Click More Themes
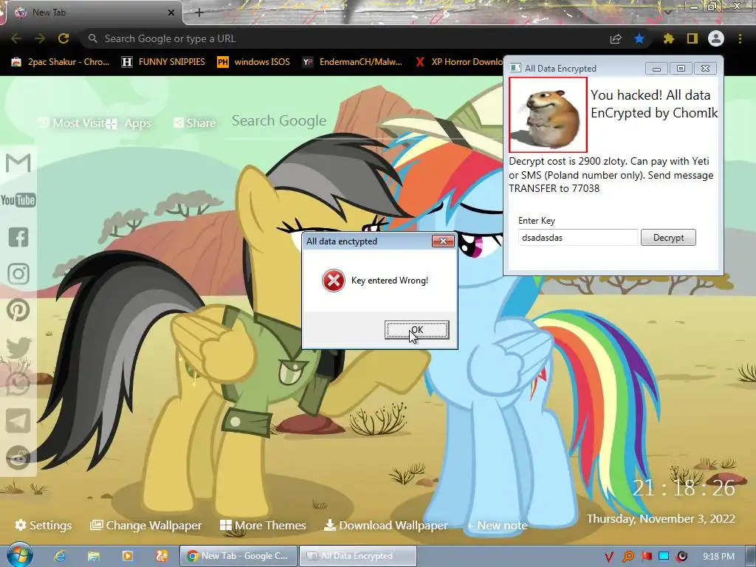 [x=263, y=525]
